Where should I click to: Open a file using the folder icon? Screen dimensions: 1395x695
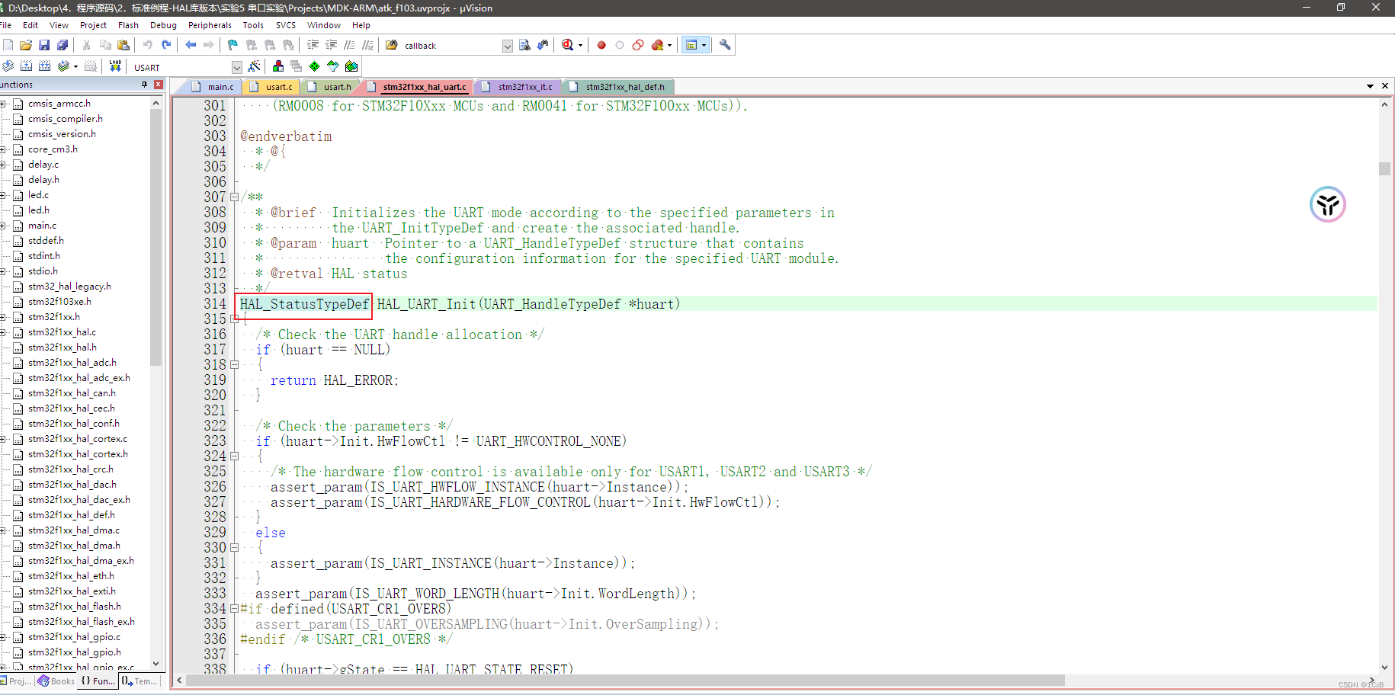[x=26, y=45]
